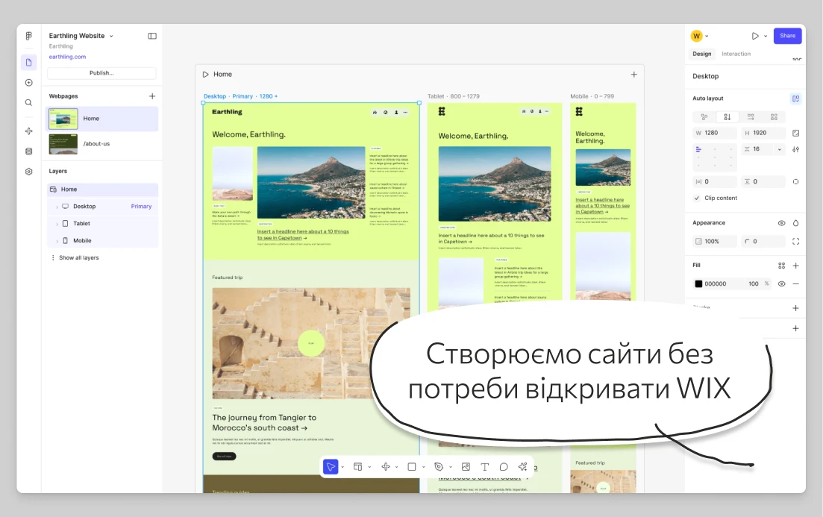Click the Preview play icon
Image resolution: width=823 pixels, height=517 pixels.
(x=755, y=37)
